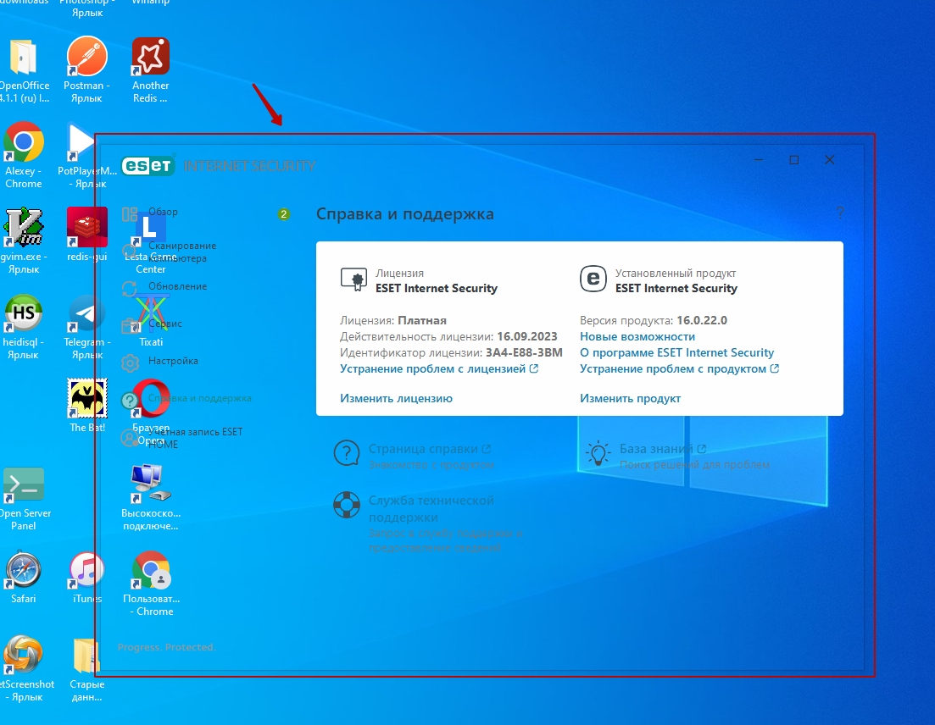Click the lifebuoy icon for Служба технической поддержки
The height and width of the screenshot is (725, 935).
tap(346, 506)
